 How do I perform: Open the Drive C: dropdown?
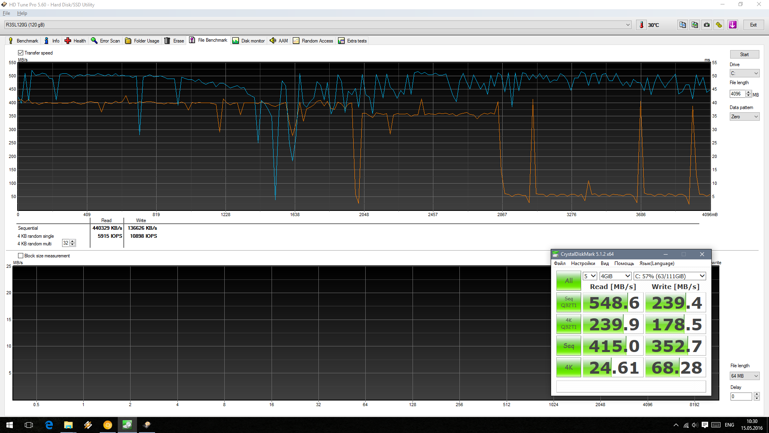click(744, 73)
